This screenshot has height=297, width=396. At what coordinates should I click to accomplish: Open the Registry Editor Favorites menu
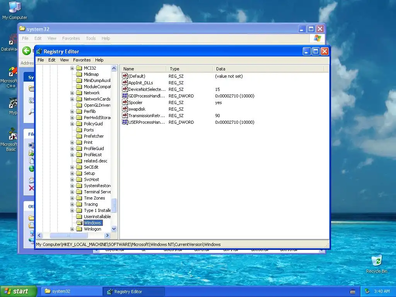[x=82, y=60]
